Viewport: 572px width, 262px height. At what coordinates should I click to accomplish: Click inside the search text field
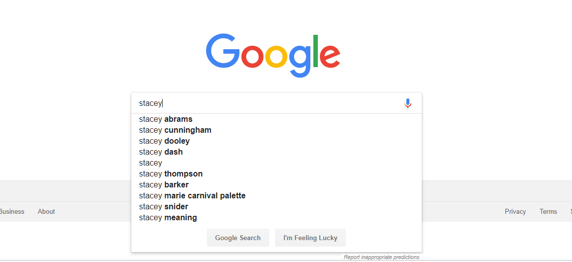(268, 103)
